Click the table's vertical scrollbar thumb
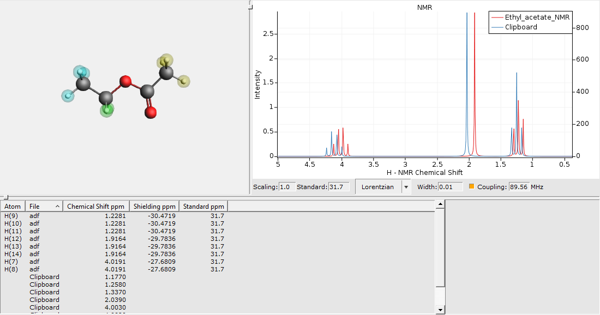 pos(440,248)
